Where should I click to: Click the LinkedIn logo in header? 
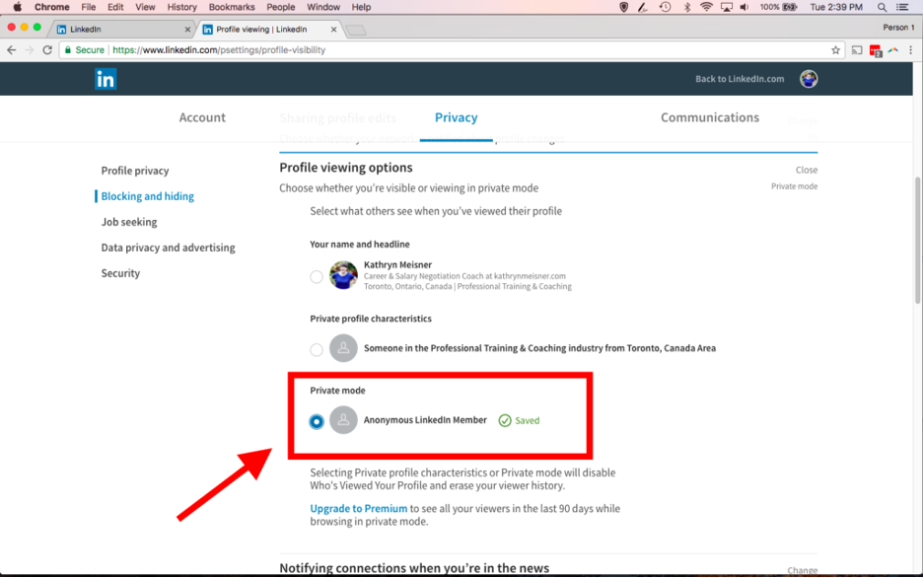tap(106, 79)
